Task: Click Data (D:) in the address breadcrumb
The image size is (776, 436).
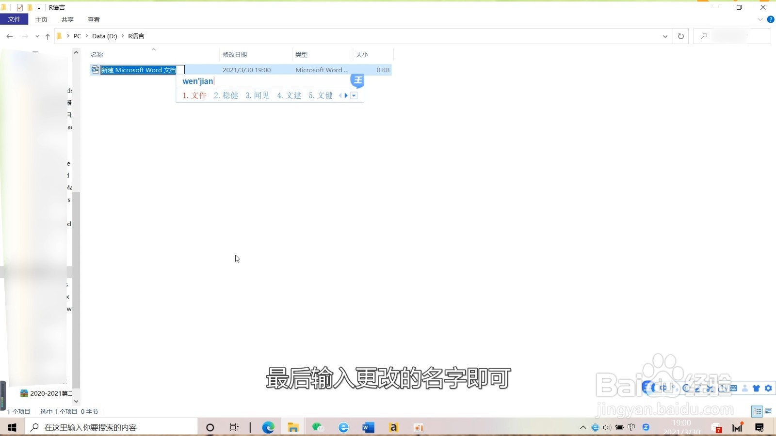Action: (x=105, y=36)
